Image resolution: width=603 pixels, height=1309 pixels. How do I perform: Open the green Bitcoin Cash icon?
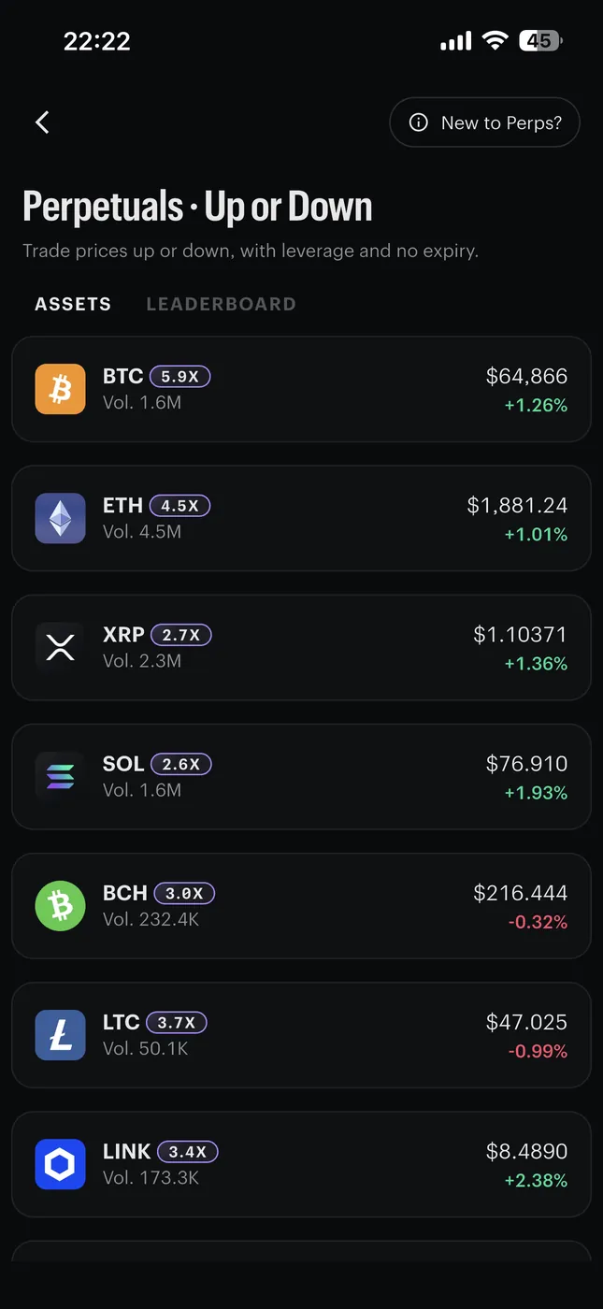coord(60,905)
